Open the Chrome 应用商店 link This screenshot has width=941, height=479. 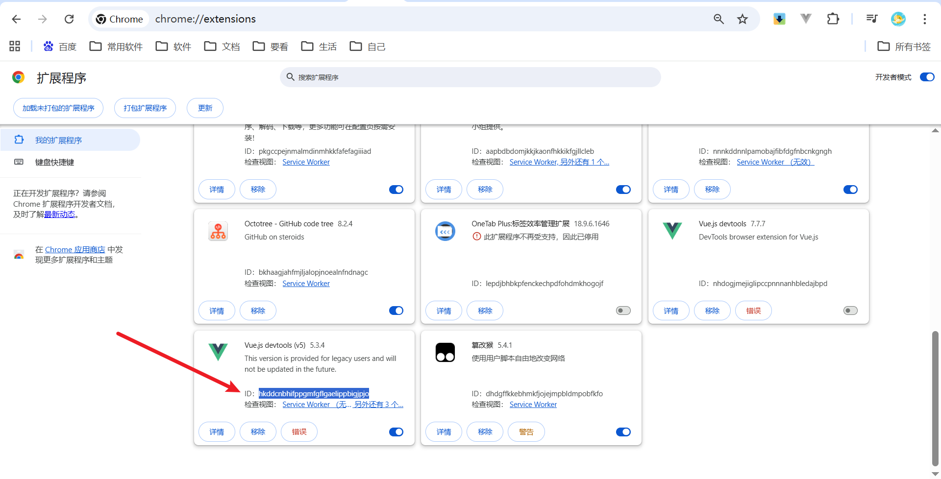click(x=75, y=250)
